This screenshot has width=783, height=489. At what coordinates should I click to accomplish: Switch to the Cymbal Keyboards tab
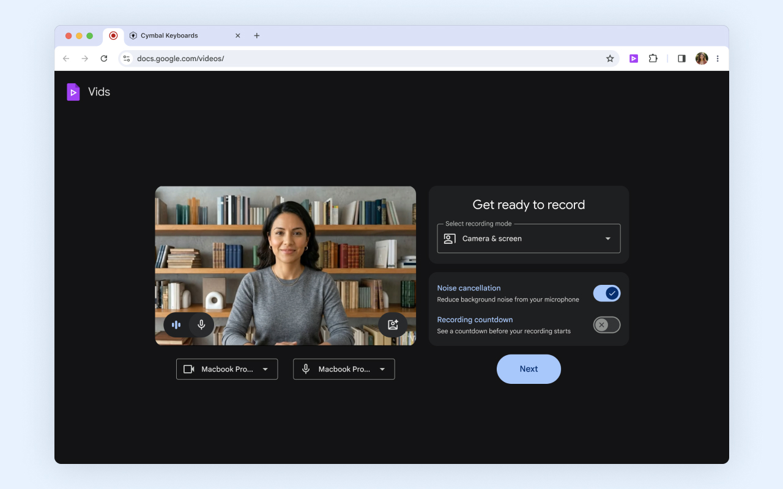point(171,35)
